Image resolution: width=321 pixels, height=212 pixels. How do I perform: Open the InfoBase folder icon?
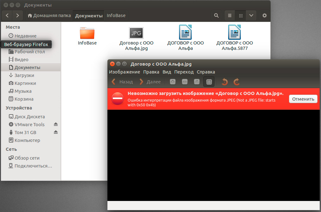pos(87,33)
